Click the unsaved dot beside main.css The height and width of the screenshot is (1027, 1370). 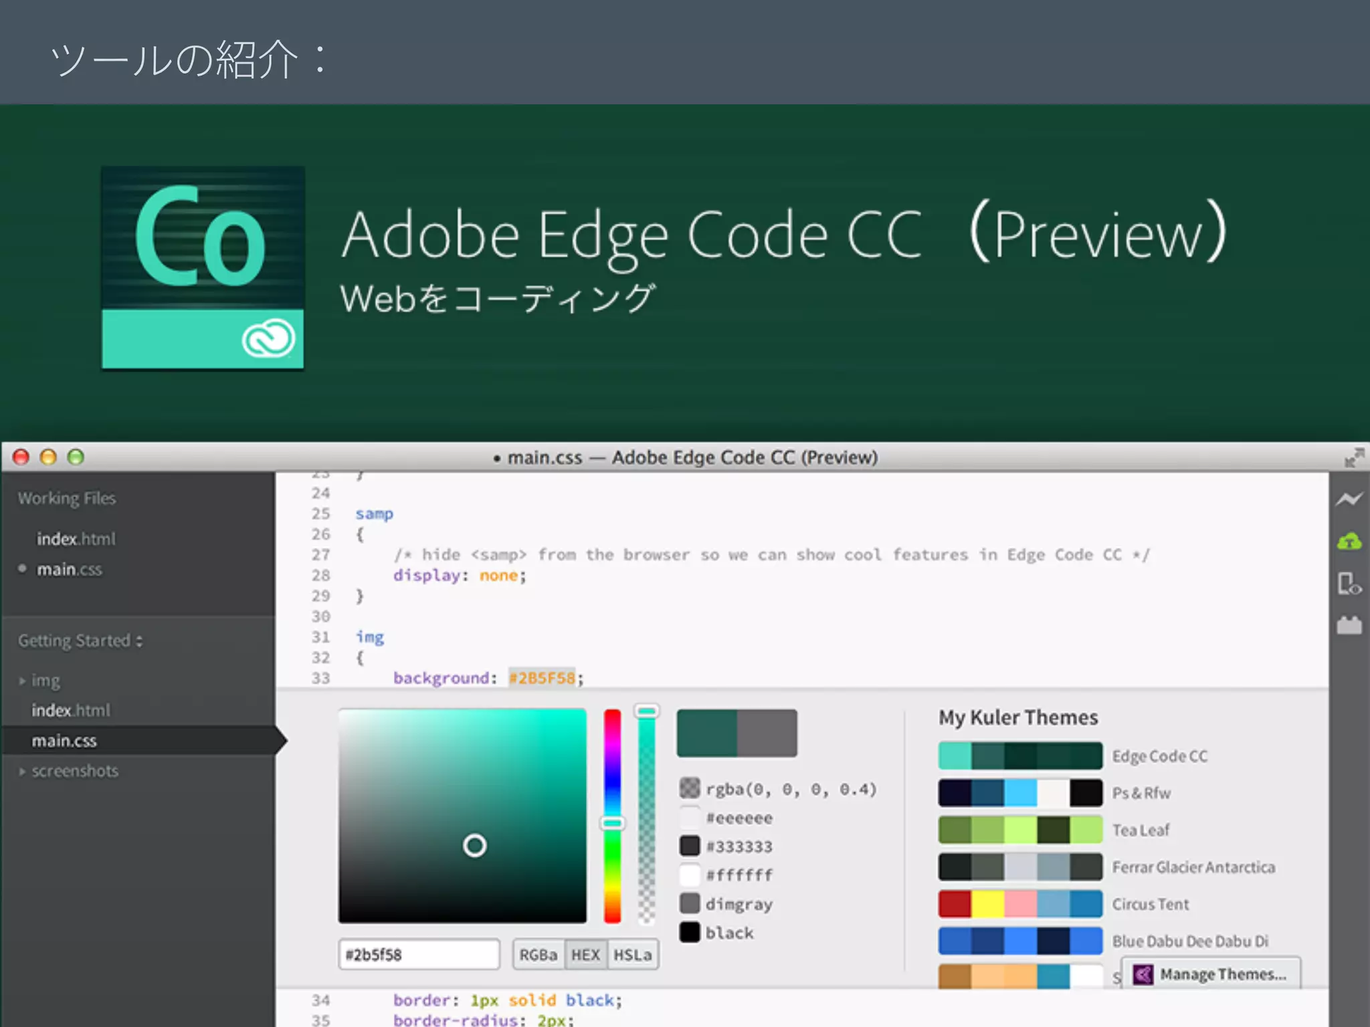pyautogui.click(x=22, y=568)
